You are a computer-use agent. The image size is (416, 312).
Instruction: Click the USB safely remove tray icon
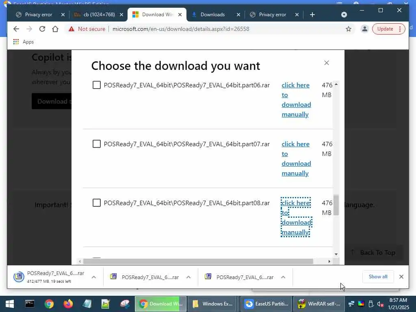(371, 304)
